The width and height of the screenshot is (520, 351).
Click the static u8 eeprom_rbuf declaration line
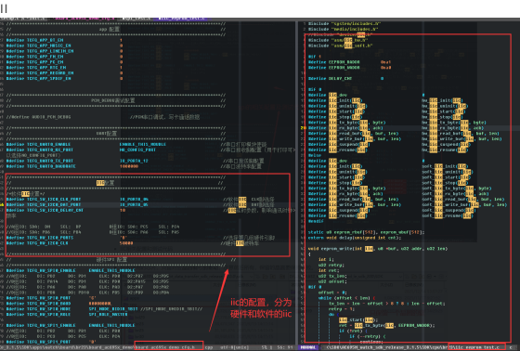366,232
